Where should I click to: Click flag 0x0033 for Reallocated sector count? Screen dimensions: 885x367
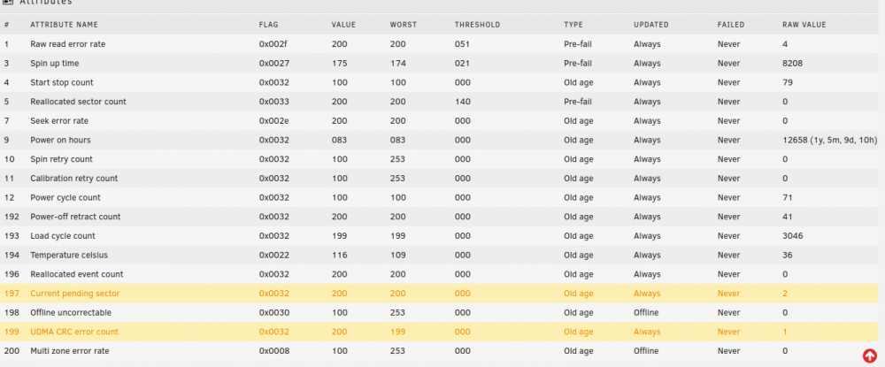(274, 102)
